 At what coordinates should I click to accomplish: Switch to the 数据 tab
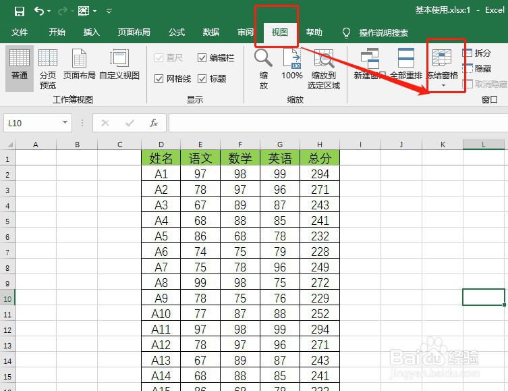point(211,32)
